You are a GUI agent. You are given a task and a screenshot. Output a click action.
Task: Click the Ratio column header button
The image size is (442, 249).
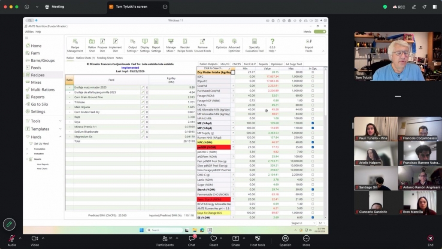coord(70,80)
